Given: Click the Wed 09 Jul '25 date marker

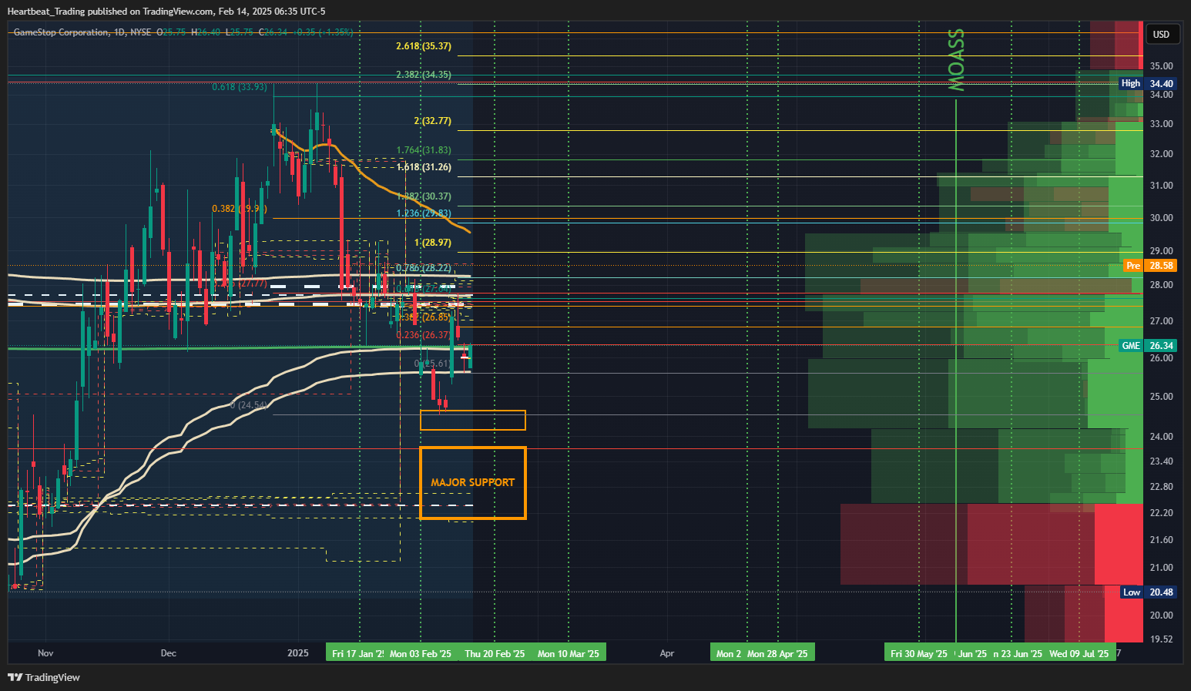Looking at the screenshot, I should tap(1079, 653).
